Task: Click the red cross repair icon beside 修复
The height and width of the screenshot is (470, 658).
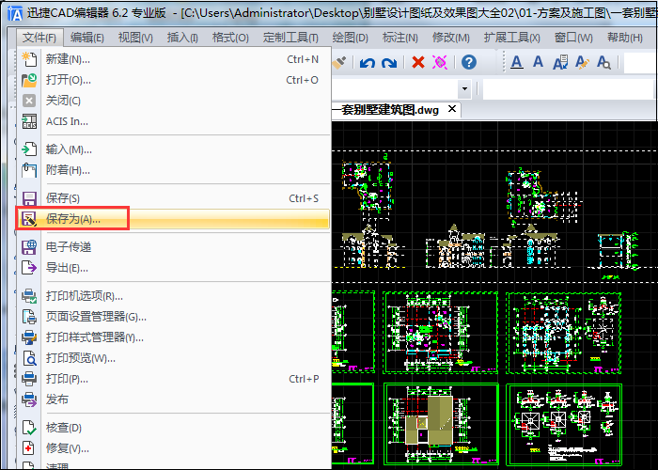Action: tap(29, 448)
